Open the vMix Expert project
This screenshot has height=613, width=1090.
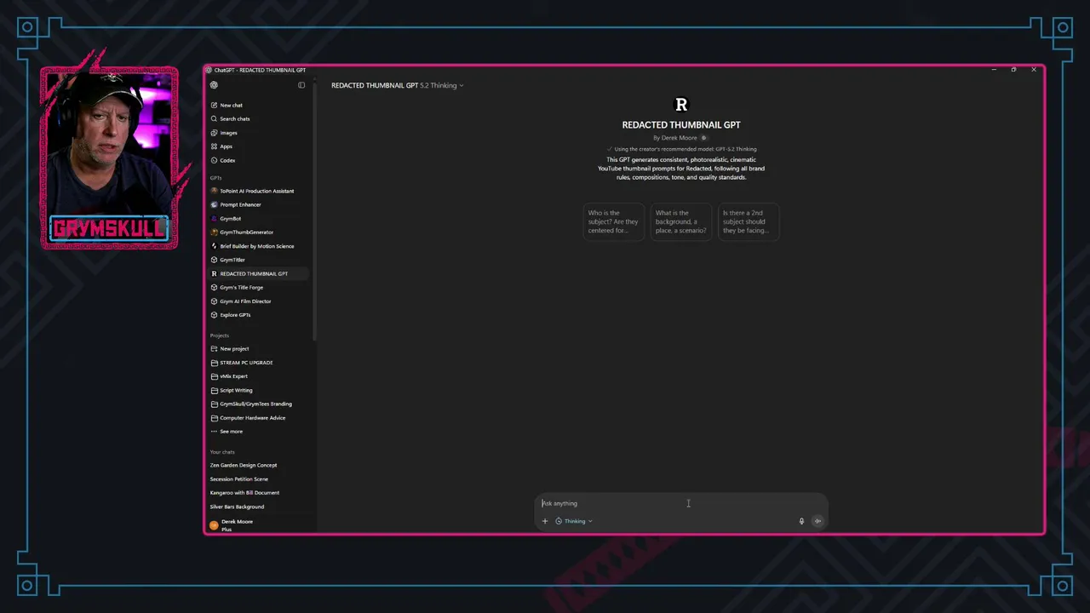click(258, 376)
